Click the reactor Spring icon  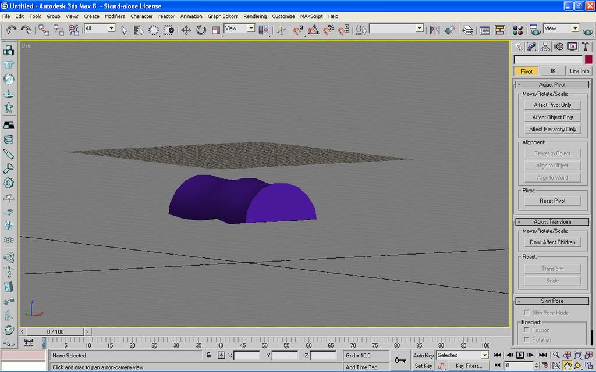8,138
